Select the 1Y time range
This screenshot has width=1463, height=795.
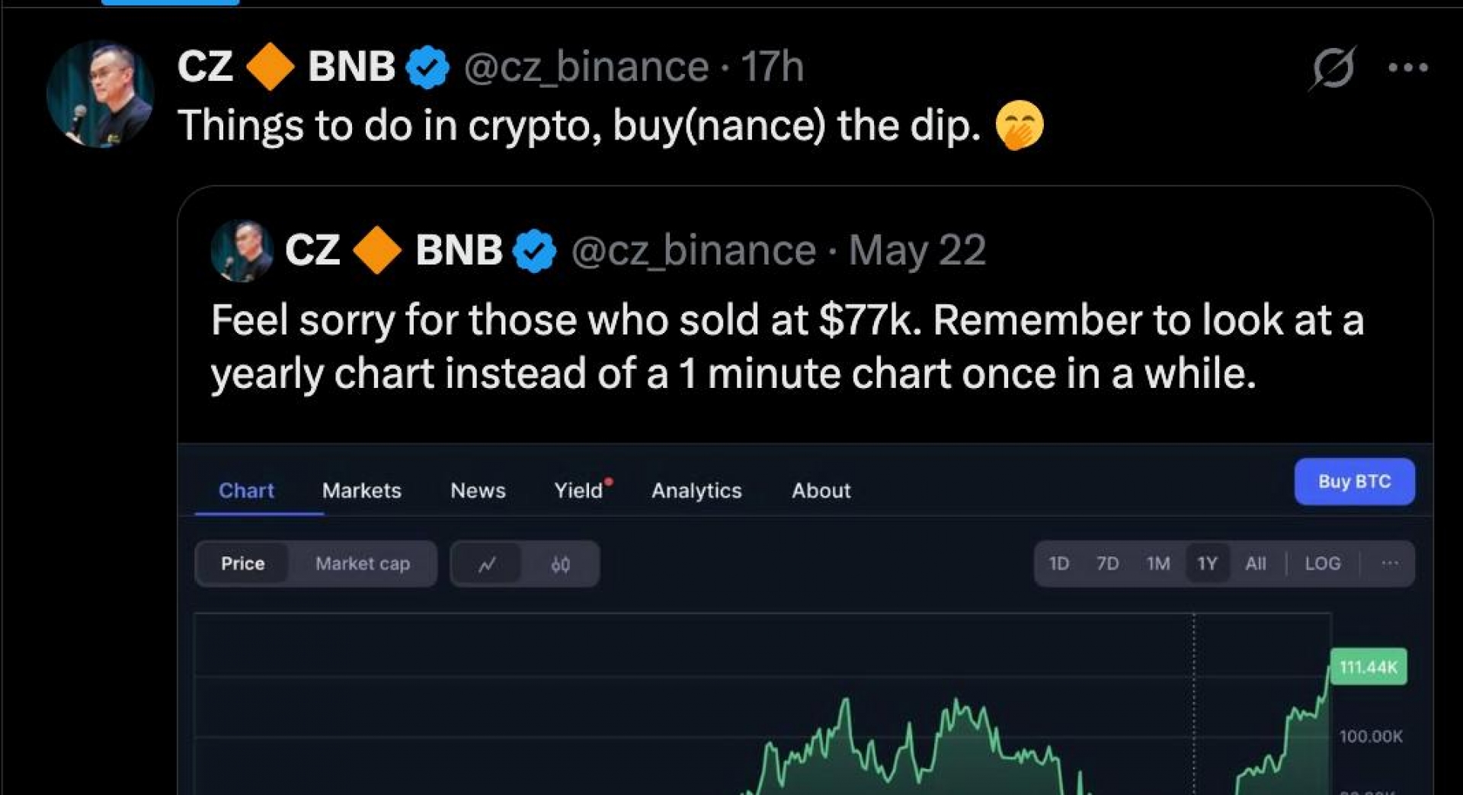click(x=1207, y=564)
